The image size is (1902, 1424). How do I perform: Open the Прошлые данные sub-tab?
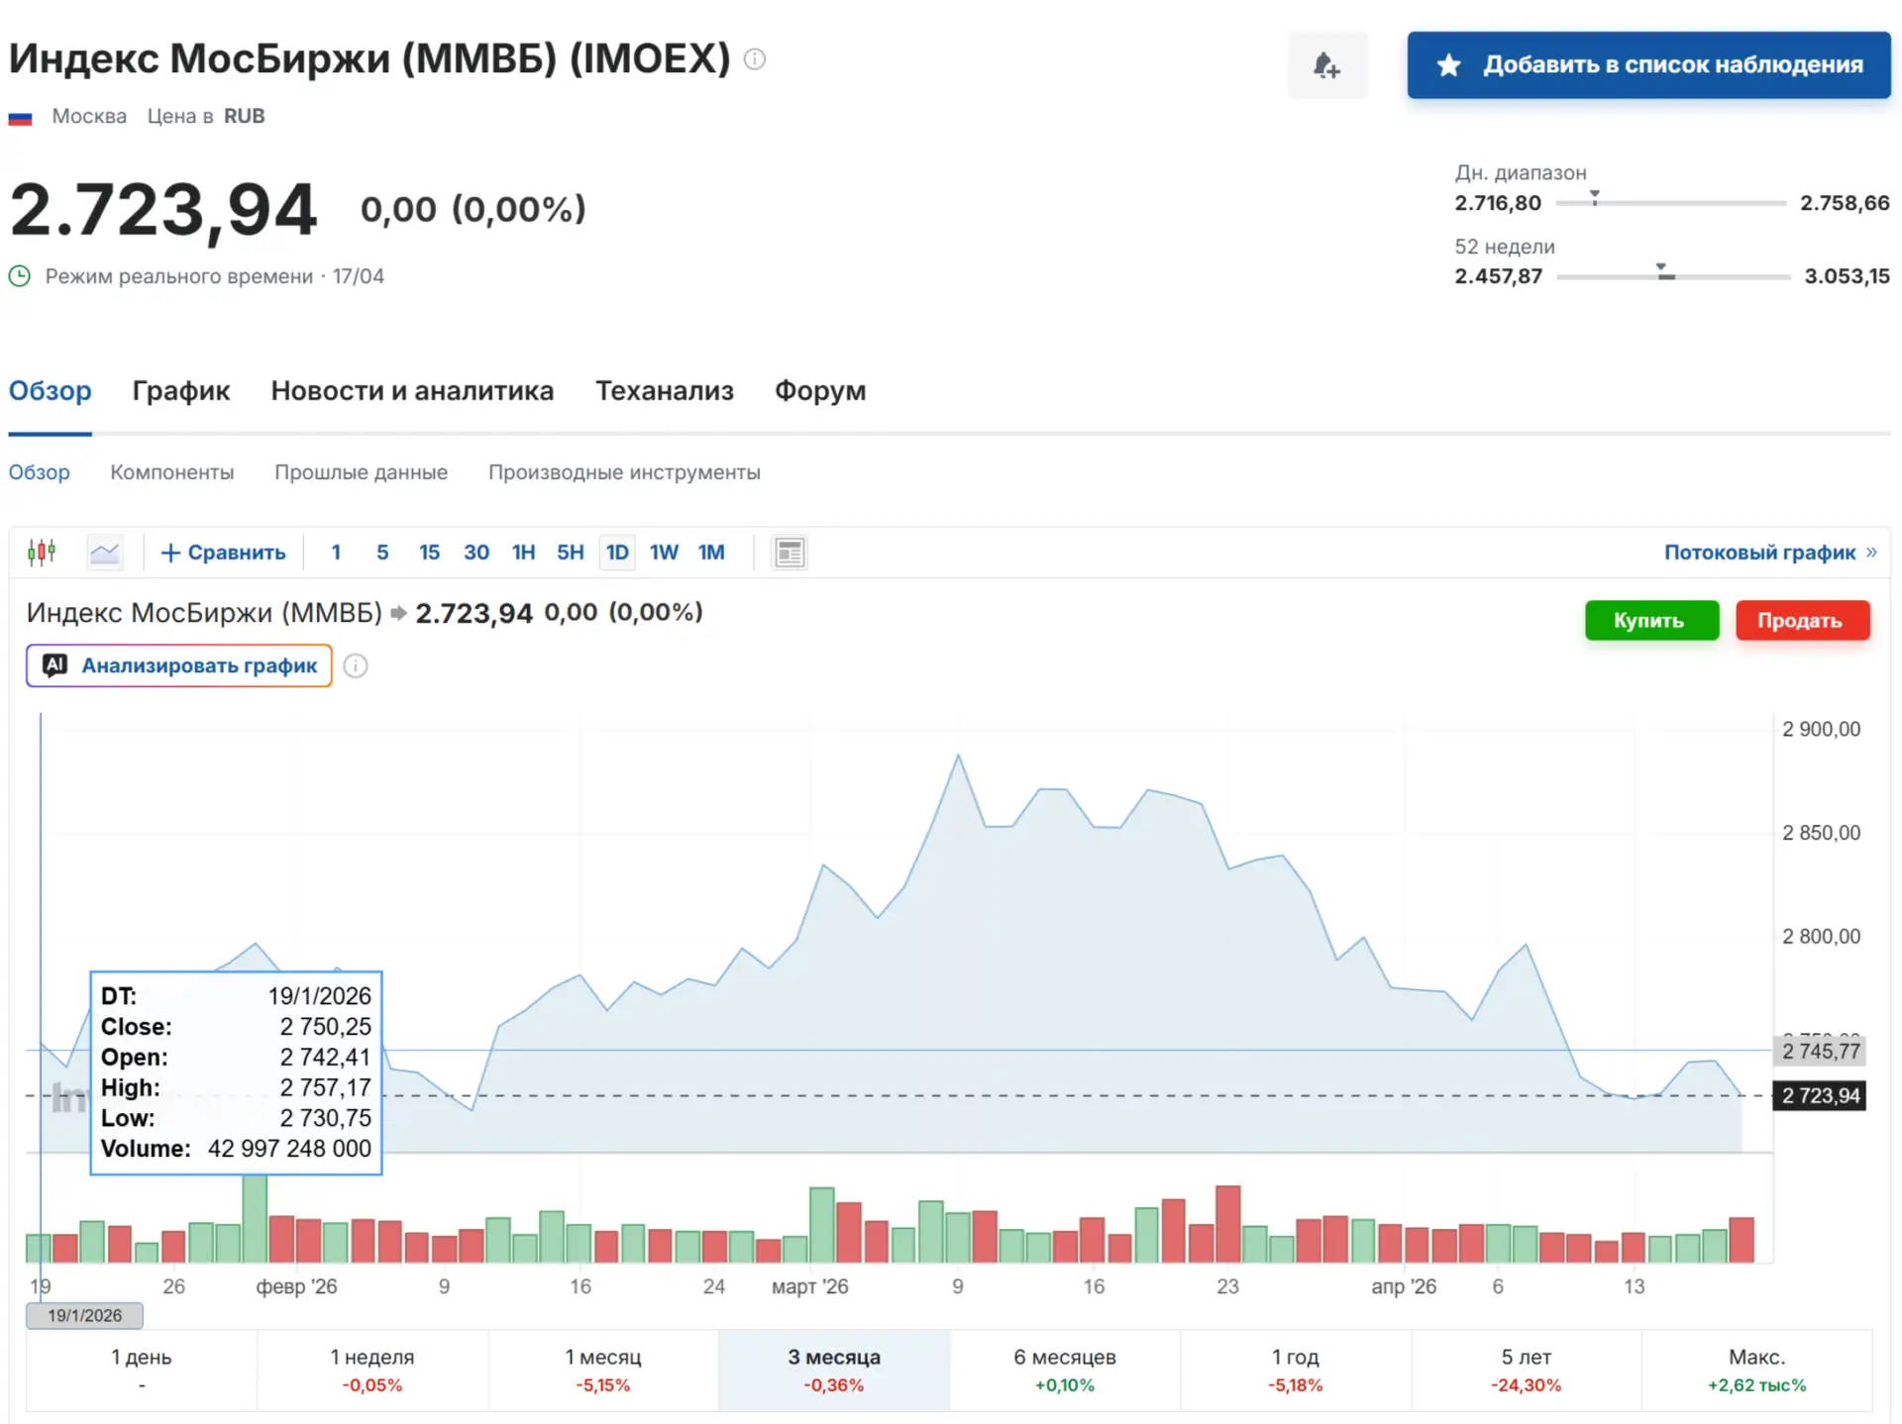362,472
